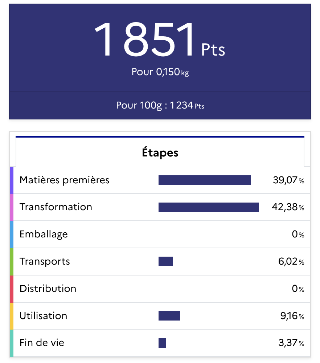
Task: Select the Étapes tab
Action: [x=160, y=152]
